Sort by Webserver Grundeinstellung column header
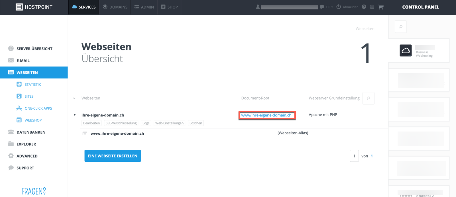The height and width of the screenshot is (197, 456). [334, 98]
